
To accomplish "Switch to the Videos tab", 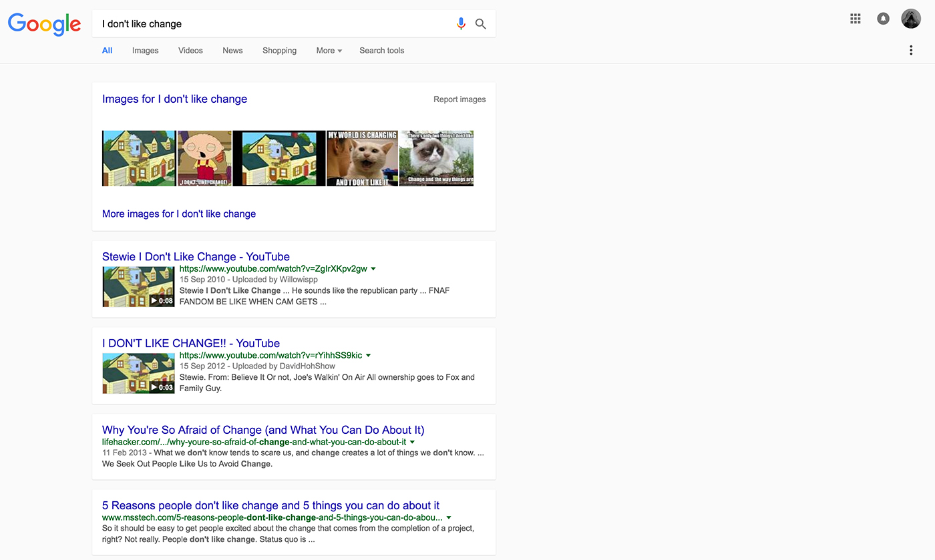I will tap(190, 50).
